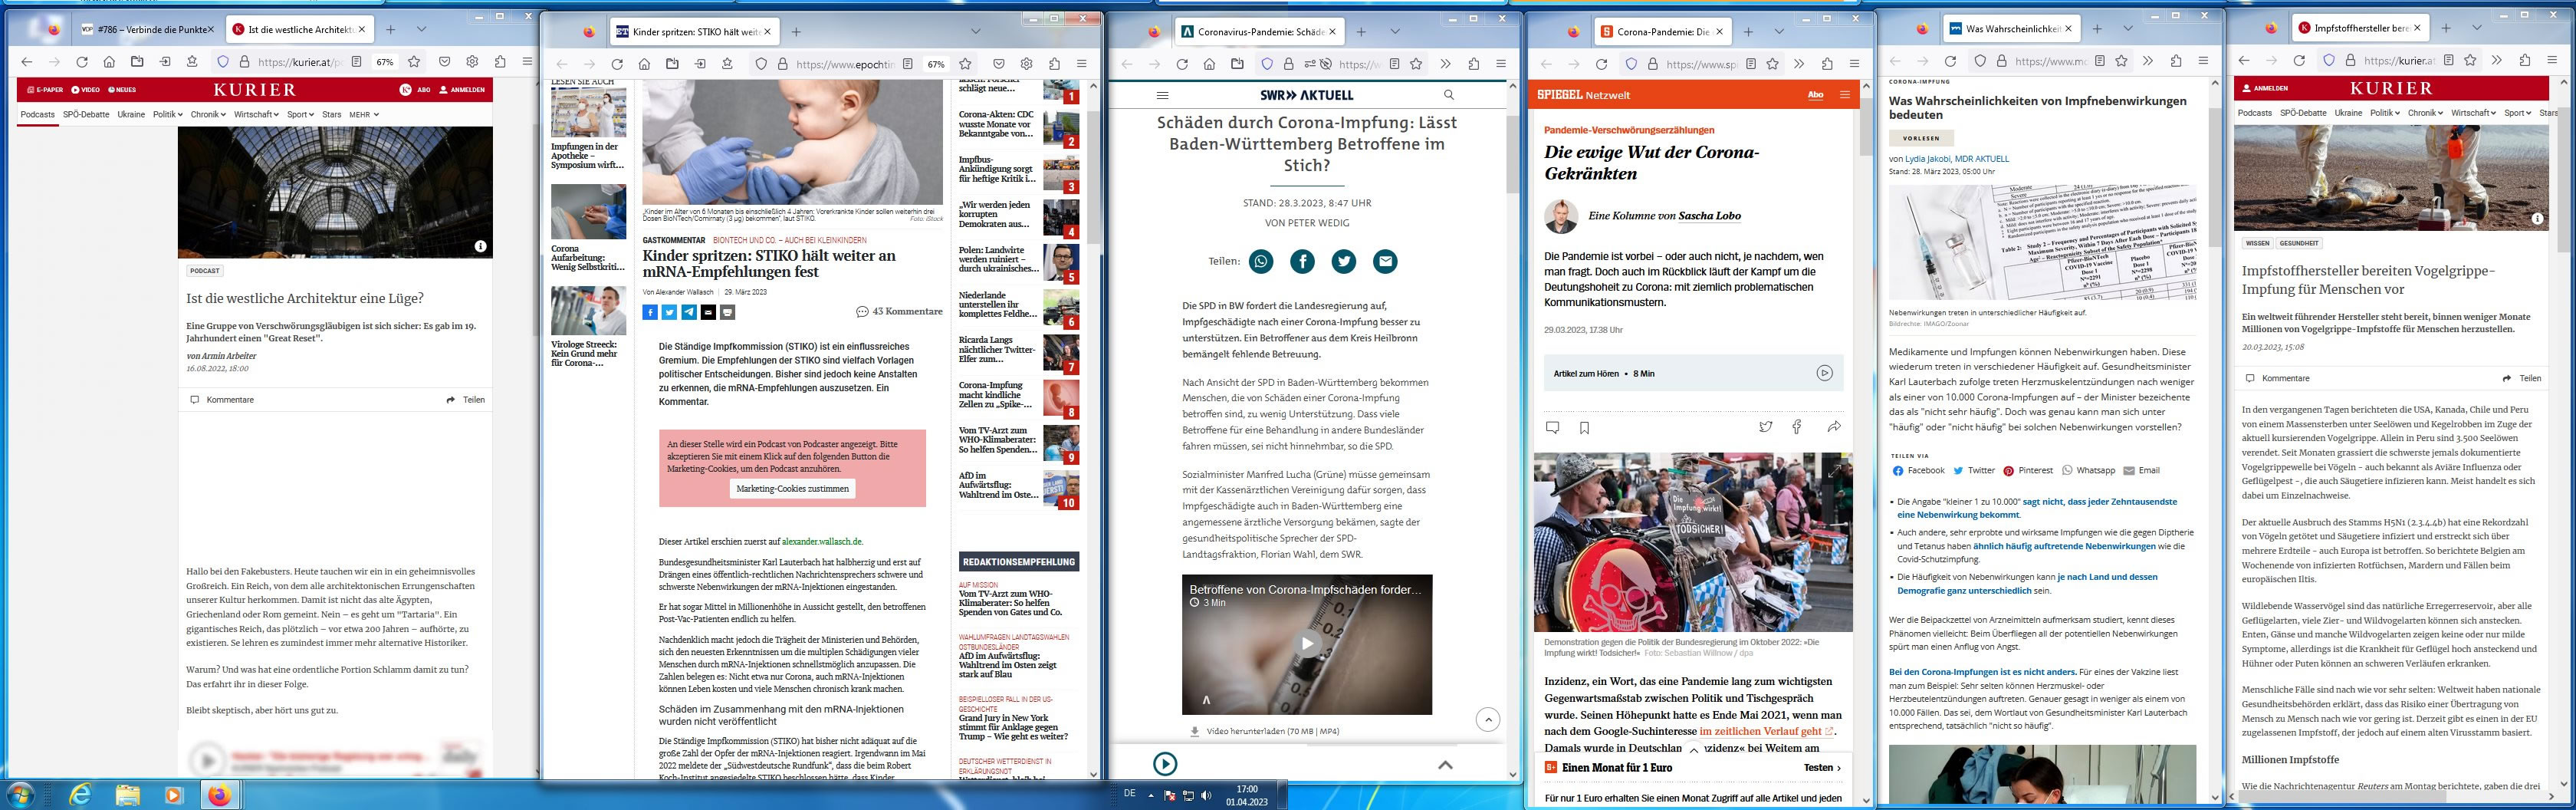This screenshot has width=2576, height=810.
Task: Enlarge the Spiegel demonstration photo
Action: pyautogui.click(x=1834, y=470)
